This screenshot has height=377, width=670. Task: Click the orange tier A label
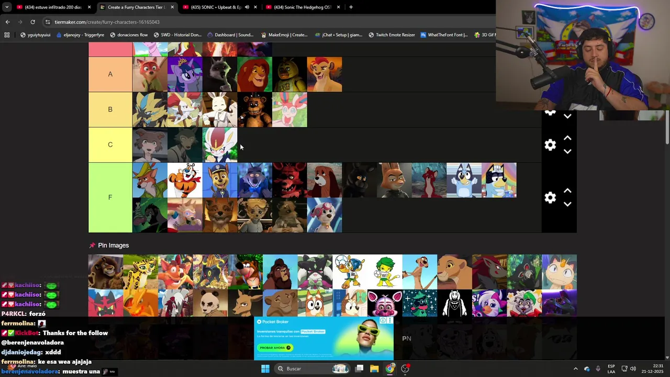110,74
